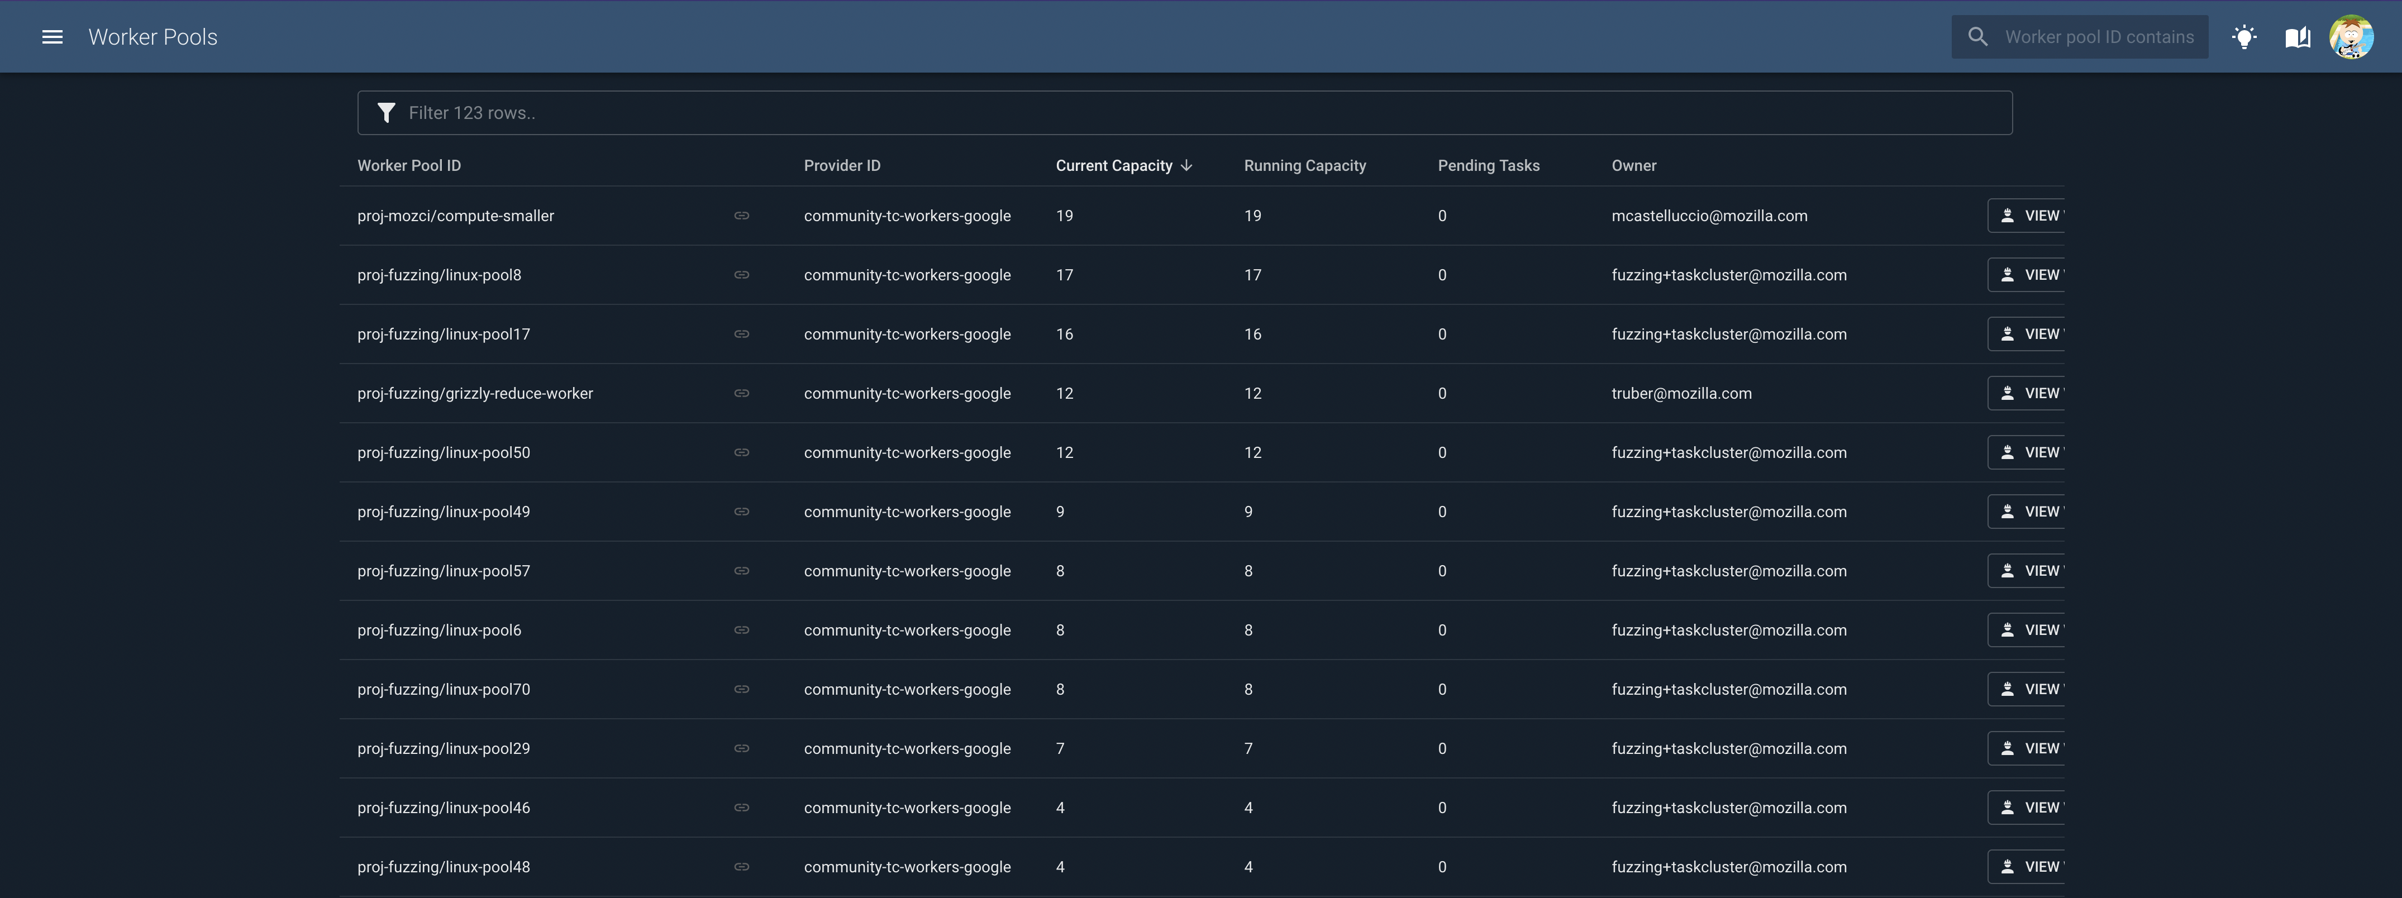This screenshot has width=2402, height=898.
Task: Open the navigation hamburger menu
Action: [x=52, y=36]
